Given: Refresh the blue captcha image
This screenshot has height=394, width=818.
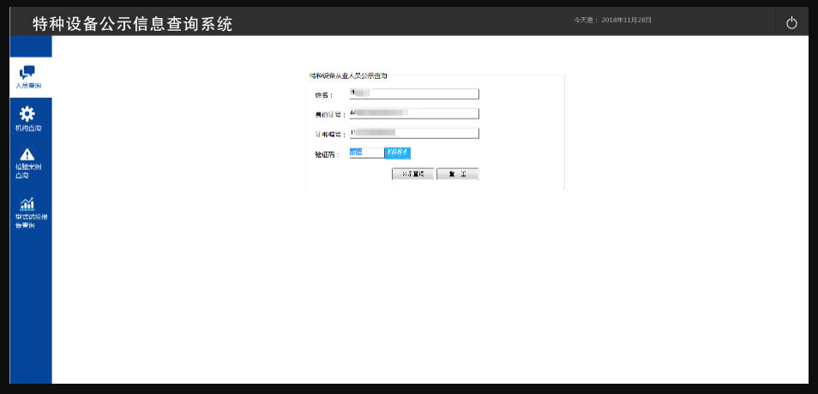Looking at the screenshot, I should [x=399, y=153].
